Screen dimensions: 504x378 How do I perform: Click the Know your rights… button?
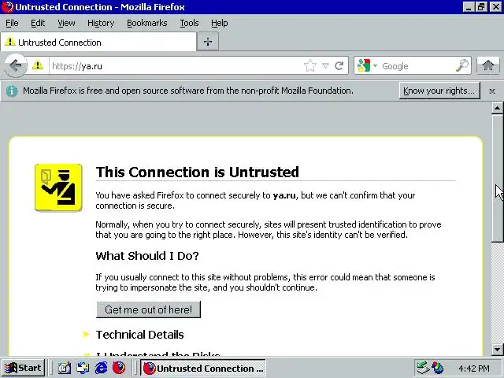pyautogui.click(x=439, y=91)
